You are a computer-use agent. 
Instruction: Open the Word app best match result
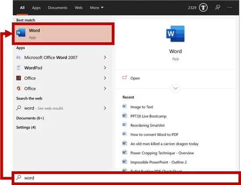(x=63, y=34)
